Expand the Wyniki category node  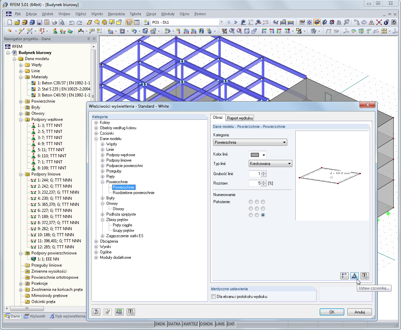click(96, 247)
